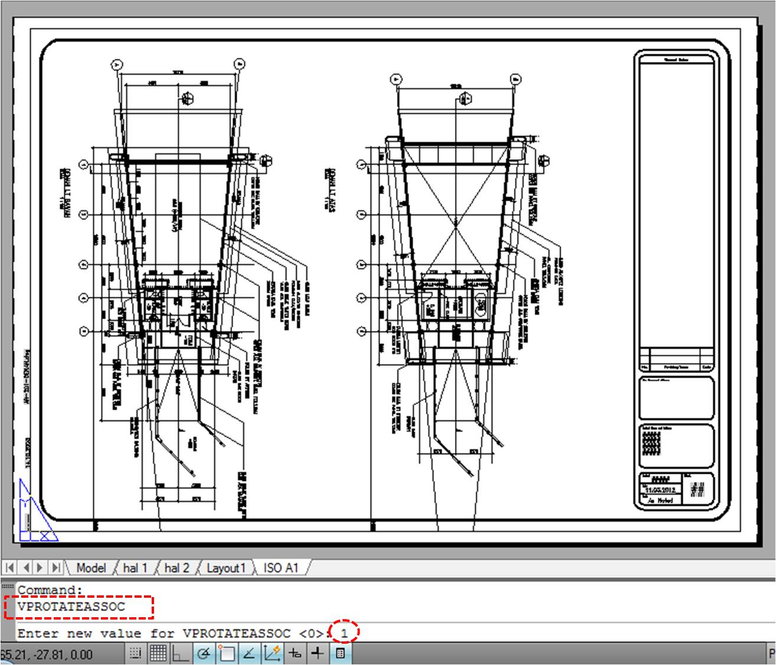The width and height of the screenshot is (776, 665).
Task: Click the coordinate readout in the status bar
Action: point(47,654)
